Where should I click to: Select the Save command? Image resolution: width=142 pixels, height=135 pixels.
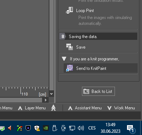(81, 47)
